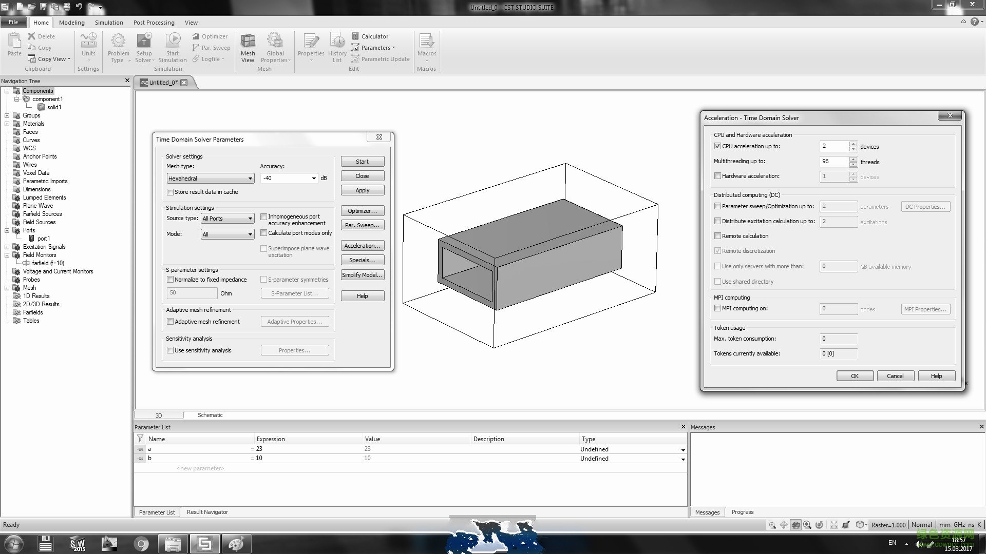The width and height of the screenshot is (986, 554).
Task: Increase Multithreading threads with the up stepper
Action: pyautogui.click(x=853, y=159)
